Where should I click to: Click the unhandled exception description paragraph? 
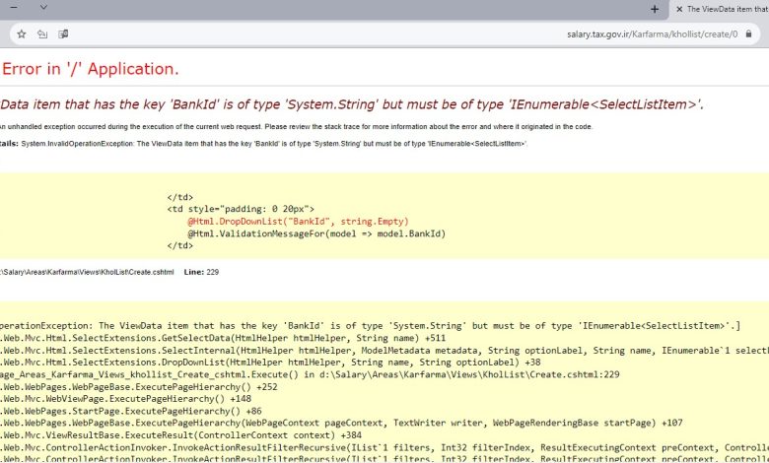coord(296,127)
